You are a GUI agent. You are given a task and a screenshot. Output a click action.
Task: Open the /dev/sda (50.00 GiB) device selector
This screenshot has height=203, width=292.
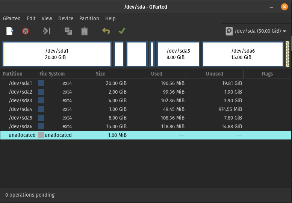tap(256, 31)
